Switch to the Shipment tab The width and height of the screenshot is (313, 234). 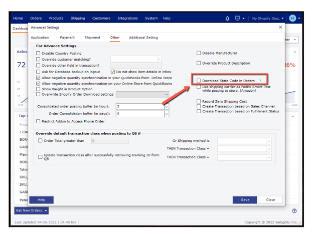coord(92,38)
